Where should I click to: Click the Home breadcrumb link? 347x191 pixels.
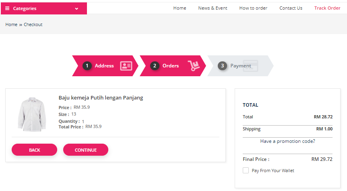11,24
